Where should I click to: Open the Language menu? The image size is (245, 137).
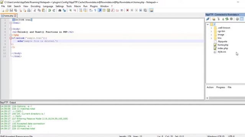coord(48,6)
